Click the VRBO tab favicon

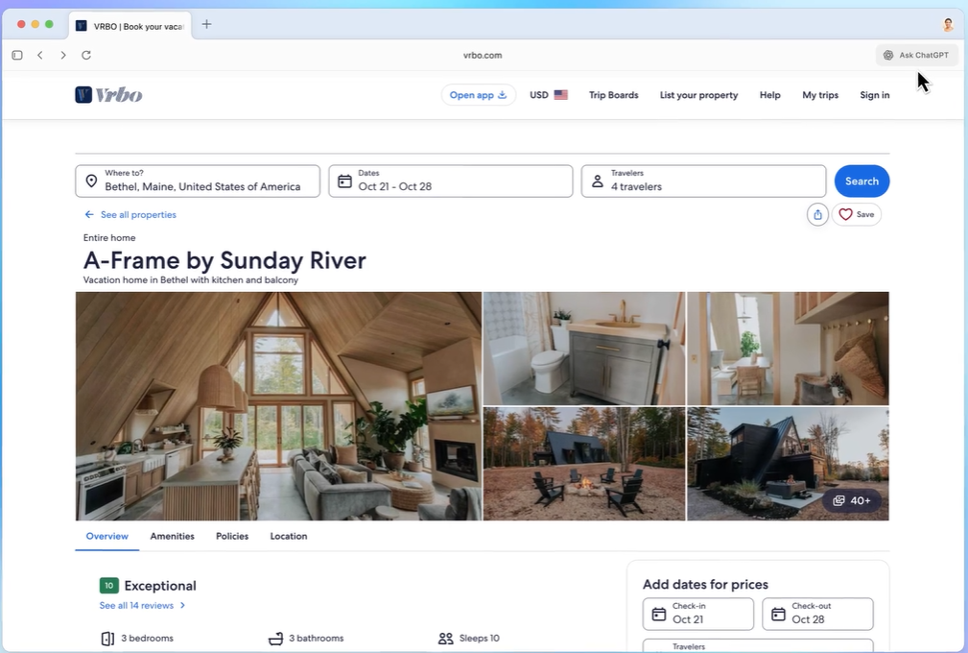81,25
